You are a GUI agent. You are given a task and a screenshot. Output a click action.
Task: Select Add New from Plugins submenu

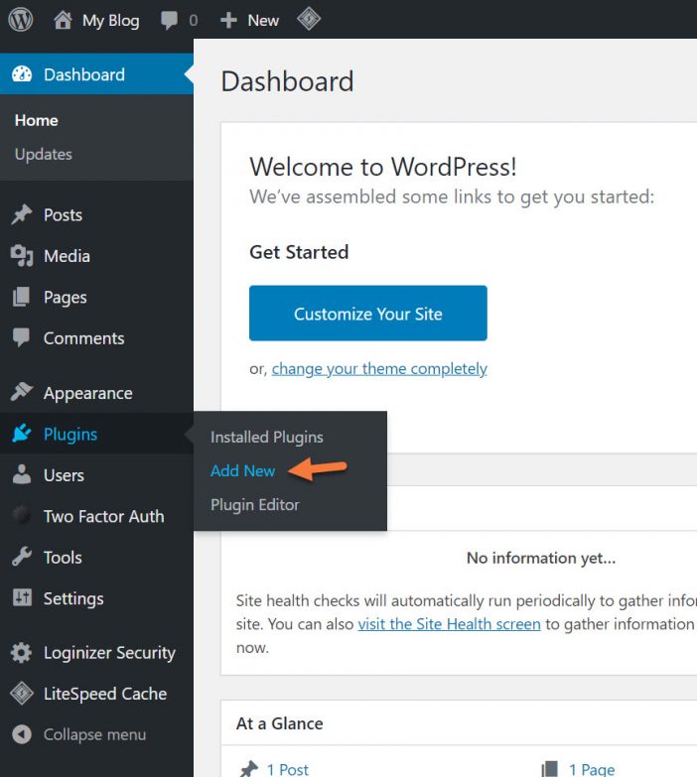242,470
